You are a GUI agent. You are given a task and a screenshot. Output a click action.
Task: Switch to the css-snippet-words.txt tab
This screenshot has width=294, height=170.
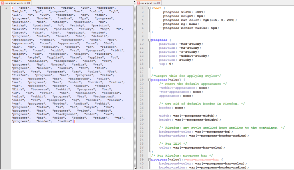coord(15,3)
